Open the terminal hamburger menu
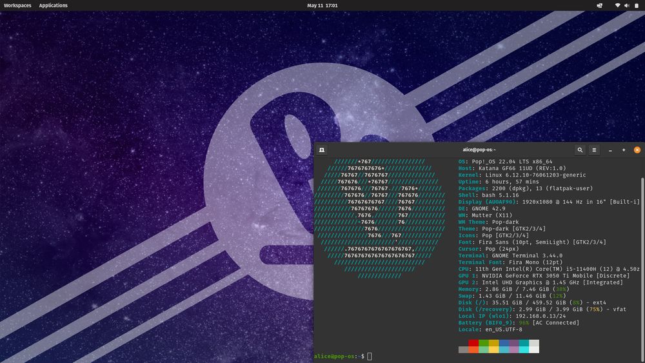 coord(594,150)
